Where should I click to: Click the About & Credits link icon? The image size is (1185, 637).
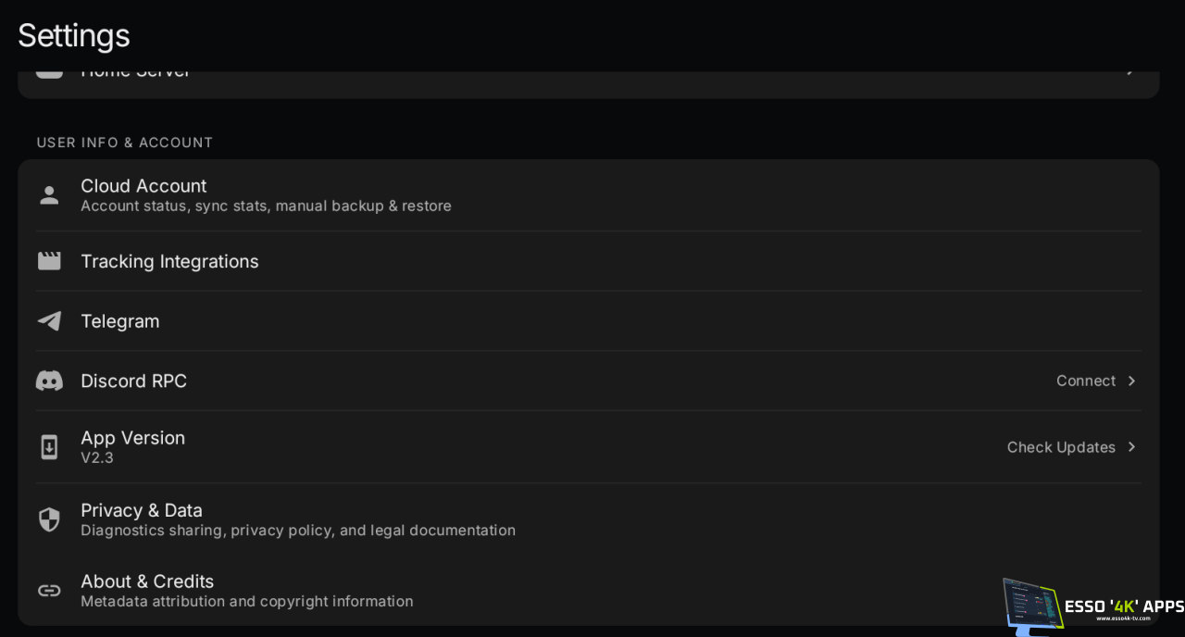pyautogui.click(x=49, y=591)
